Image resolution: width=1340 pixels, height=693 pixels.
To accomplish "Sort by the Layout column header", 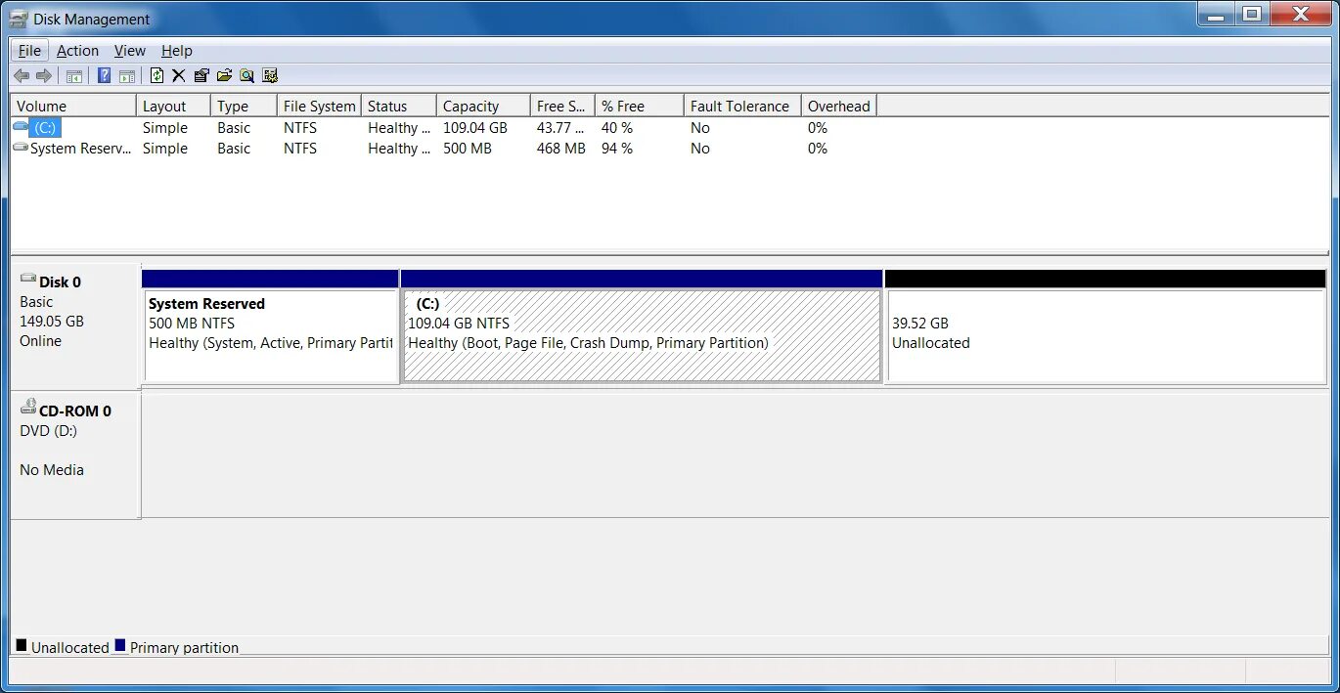I will (173, 106).
